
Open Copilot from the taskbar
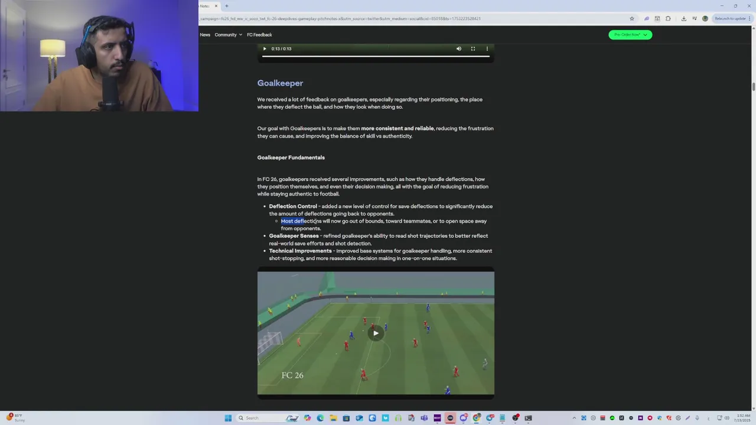tap(308, 418)
